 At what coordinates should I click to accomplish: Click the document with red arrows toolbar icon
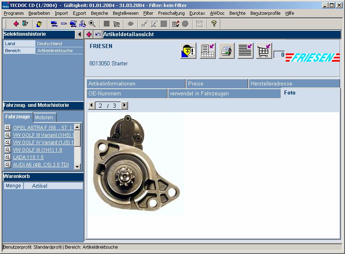click(175, 24)
